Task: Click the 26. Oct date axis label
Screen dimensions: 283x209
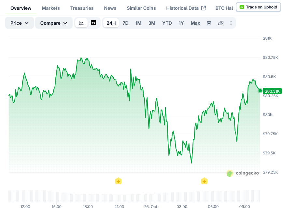Action: pyautogui.click(x=150, y=206)
